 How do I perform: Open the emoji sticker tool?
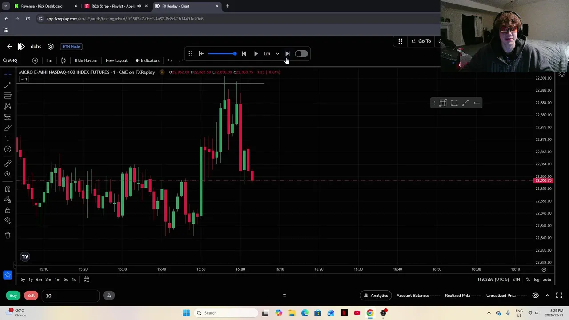pyautogui.click(x=8, y=149)
